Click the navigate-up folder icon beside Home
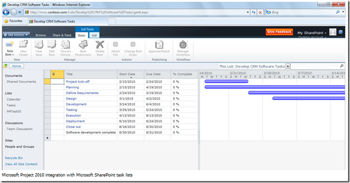350x183 pixels. click(5, 66)
